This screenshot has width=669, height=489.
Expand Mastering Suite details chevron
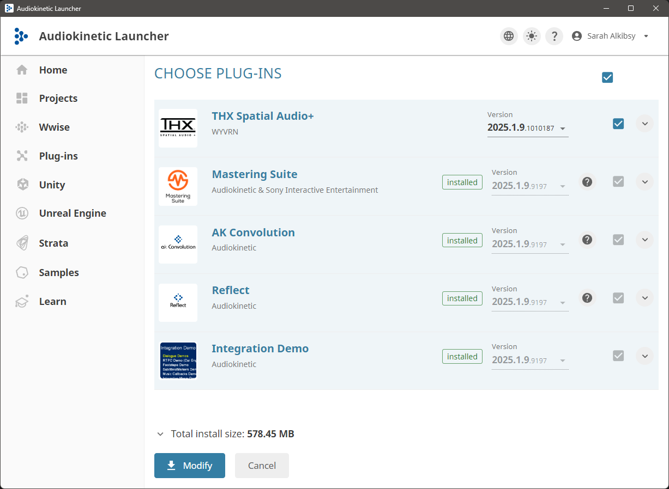coord(645,181)
